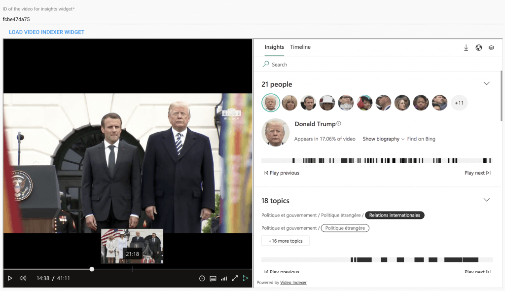The width and height of the screenshot is (505, 291).
Task: Select the sixth person thumbnail
Action: pyautogui.click(x=364, y=103)
